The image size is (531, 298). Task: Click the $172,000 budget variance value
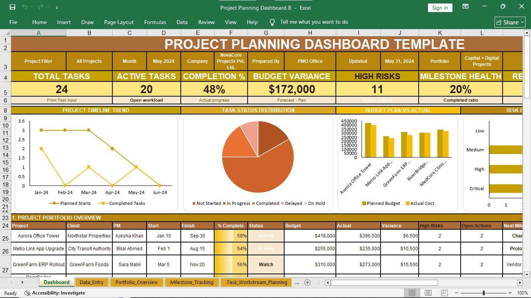pos(292,89)
